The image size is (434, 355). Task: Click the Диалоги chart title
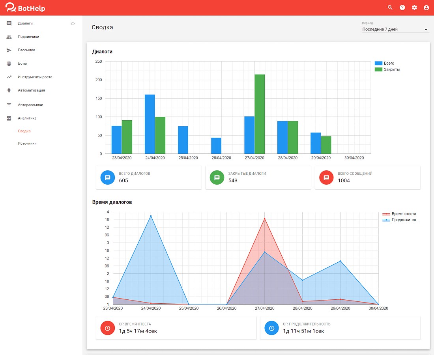tap(103, 52)
